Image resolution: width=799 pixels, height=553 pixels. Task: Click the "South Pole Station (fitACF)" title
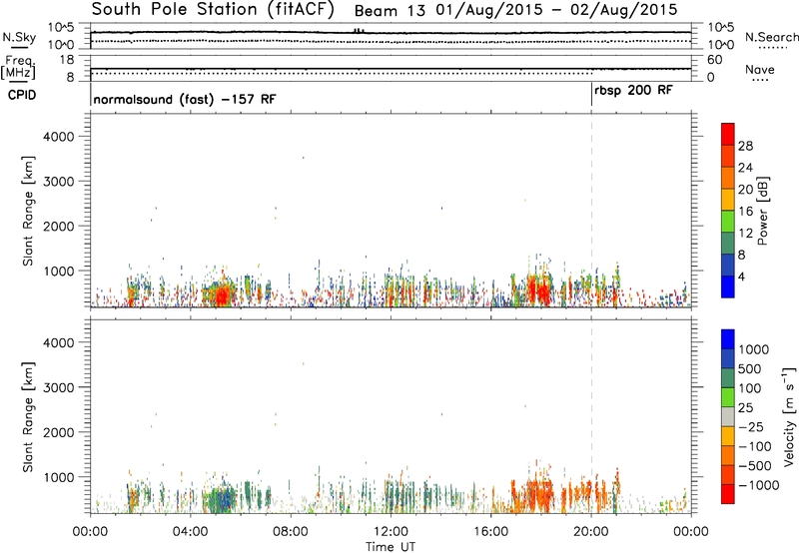(213, 10)
